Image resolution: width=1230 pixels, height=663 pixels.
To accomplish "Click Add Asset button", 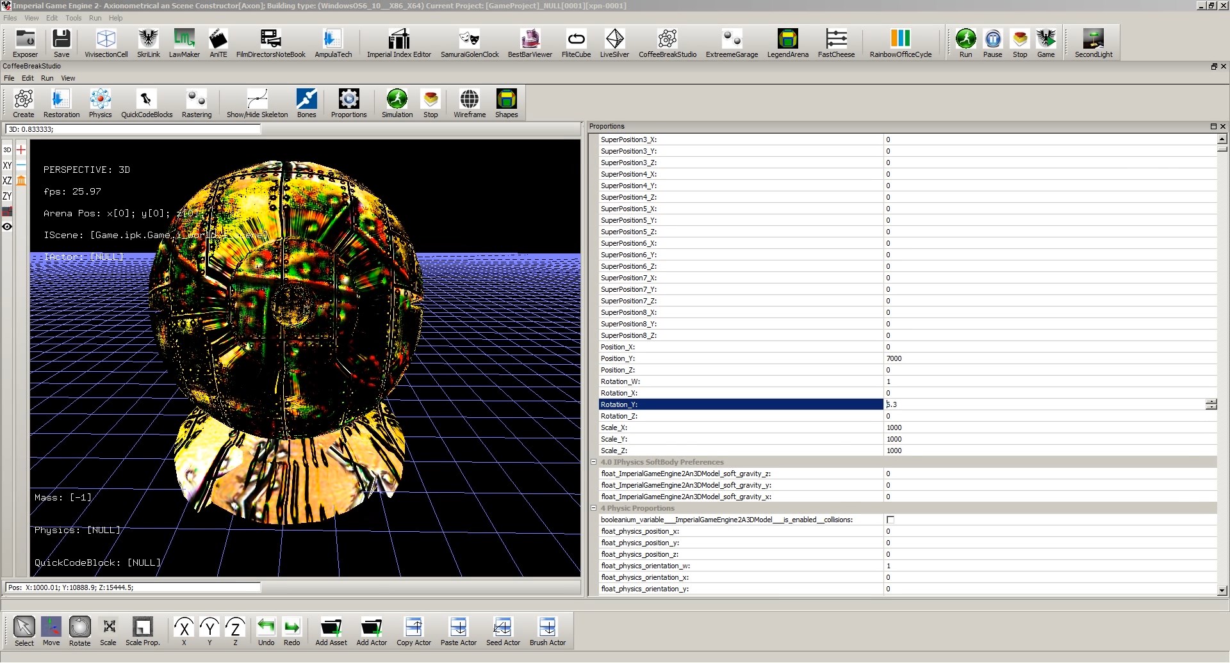I will (331, 631).
